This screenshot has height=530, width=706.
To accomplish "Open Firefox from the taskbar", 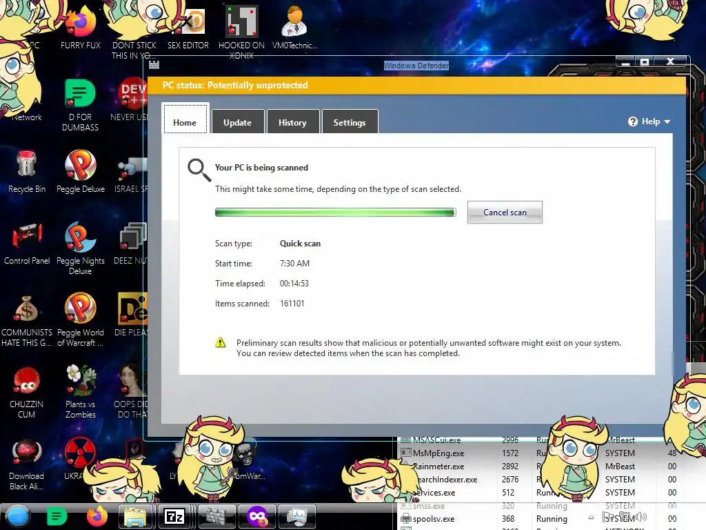I will pos(97,516).
